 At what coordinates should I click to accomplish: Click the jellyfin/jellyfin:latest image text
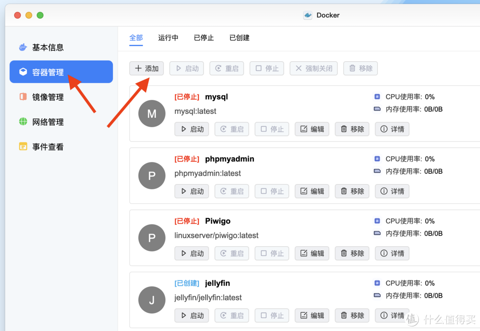point(208,297)
